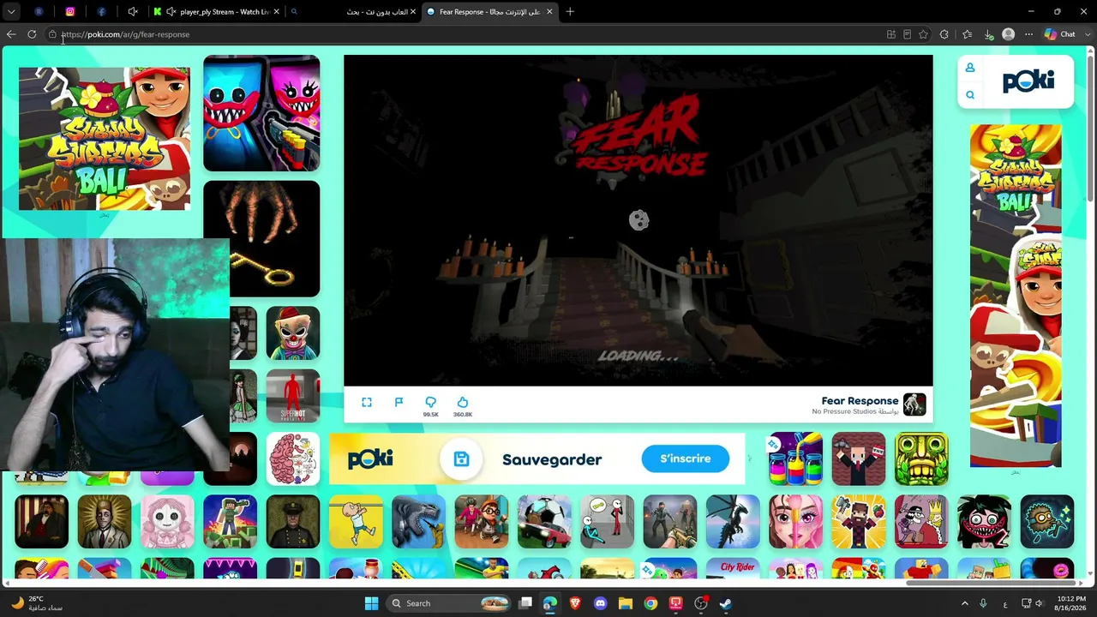The image size is (1097, 617).
Task: Open the creepy hand and key game
Action: pos(261,239)
